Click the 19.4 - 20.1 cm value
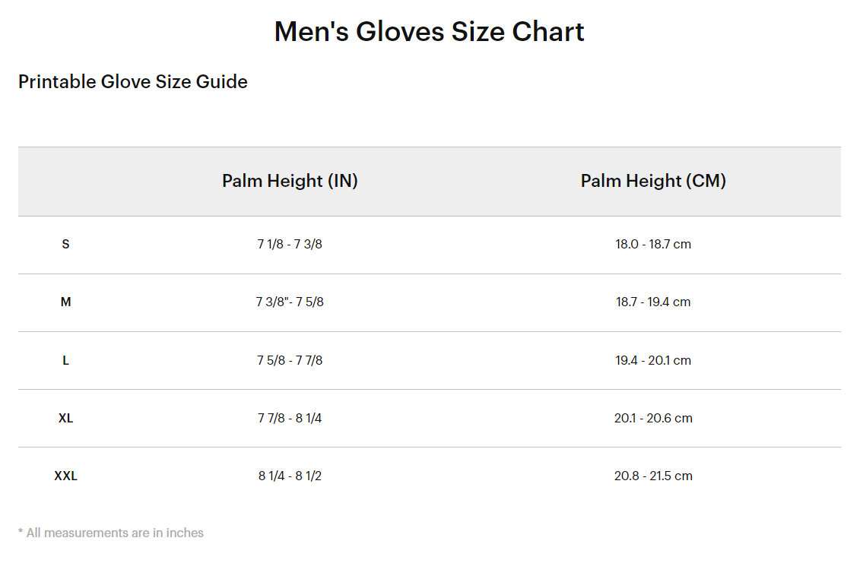 [653, 361]
